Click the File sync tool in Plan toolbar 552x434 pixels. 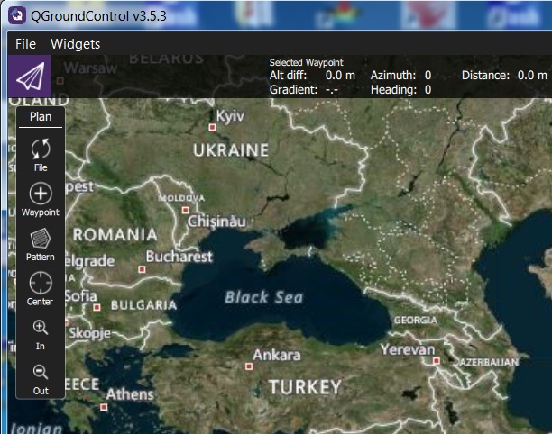pos(41,150)
